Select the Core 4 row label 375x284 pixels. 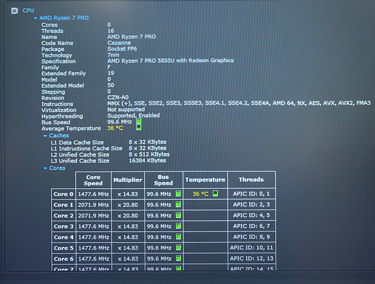[63, 237]
